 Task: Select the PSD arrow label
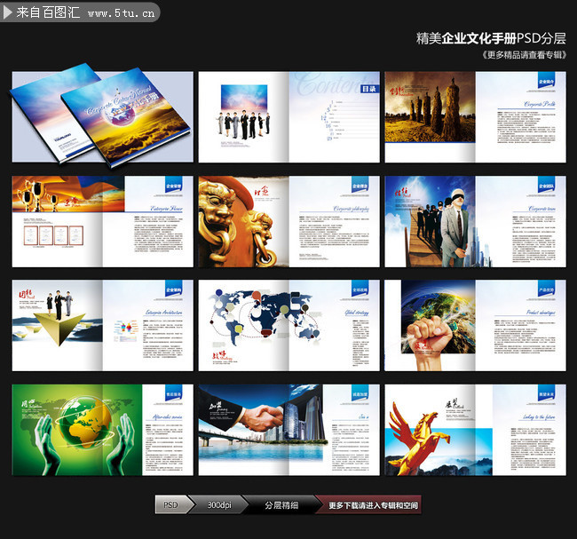[x=173, y=504]
